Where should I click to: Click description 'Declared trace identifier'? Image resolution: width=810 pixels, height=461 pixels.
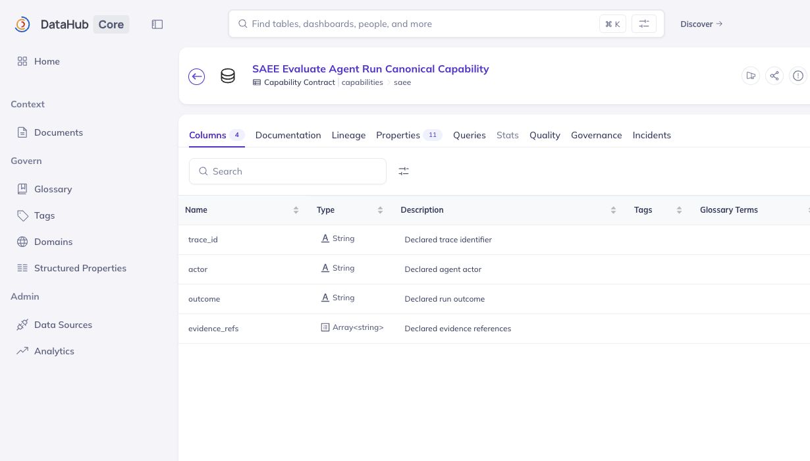tap(448, 240)
